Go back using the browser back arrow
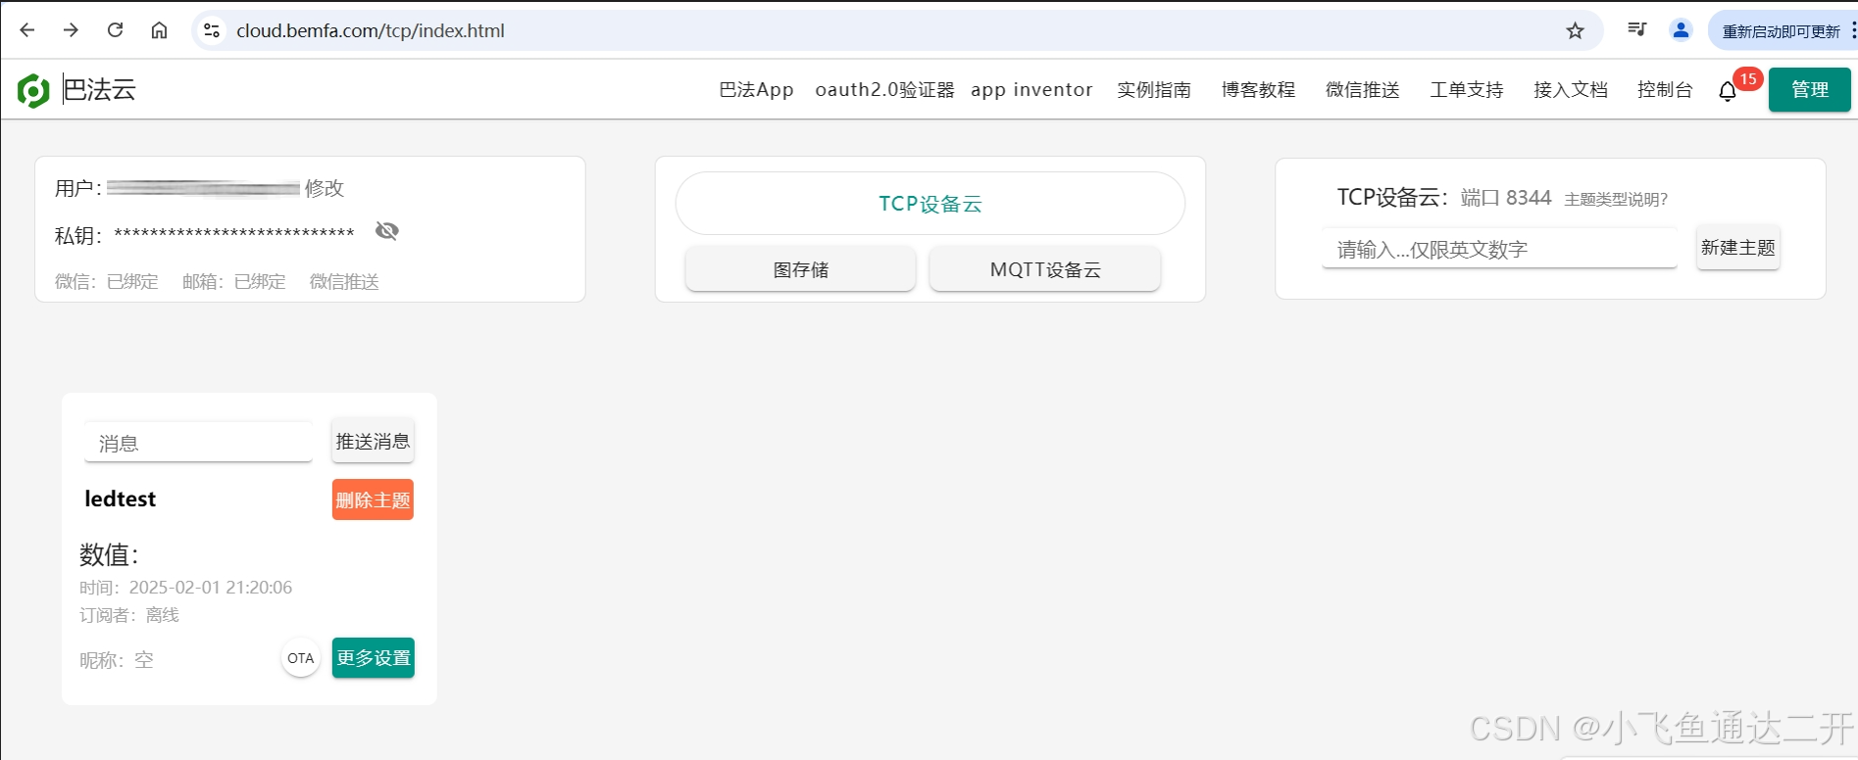Image resolution: width=1858 pixels, height=760 pixels. (27, 30)
